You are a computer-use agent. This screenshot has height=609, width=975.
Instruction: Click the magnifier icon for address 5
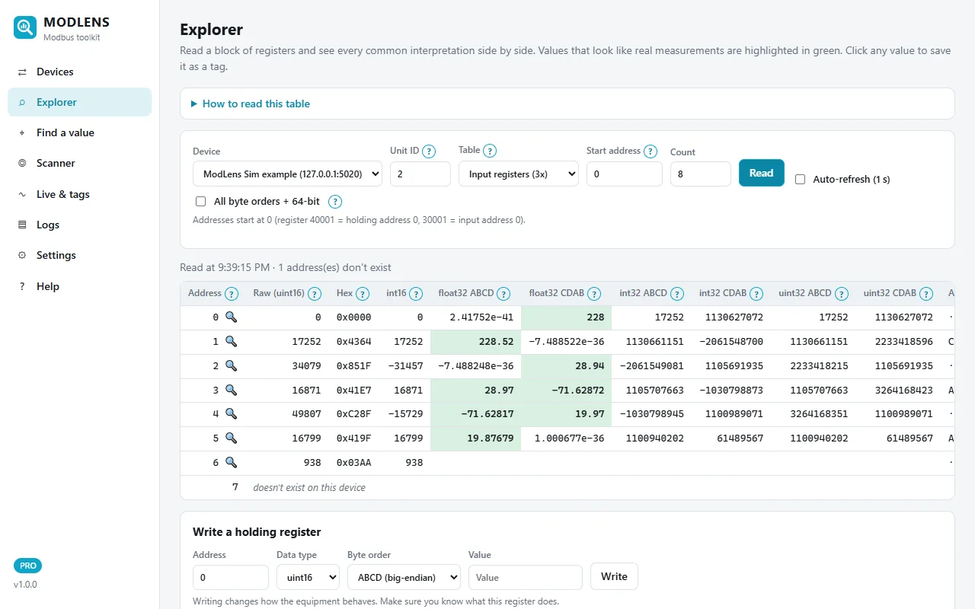[x=231, y=438]
